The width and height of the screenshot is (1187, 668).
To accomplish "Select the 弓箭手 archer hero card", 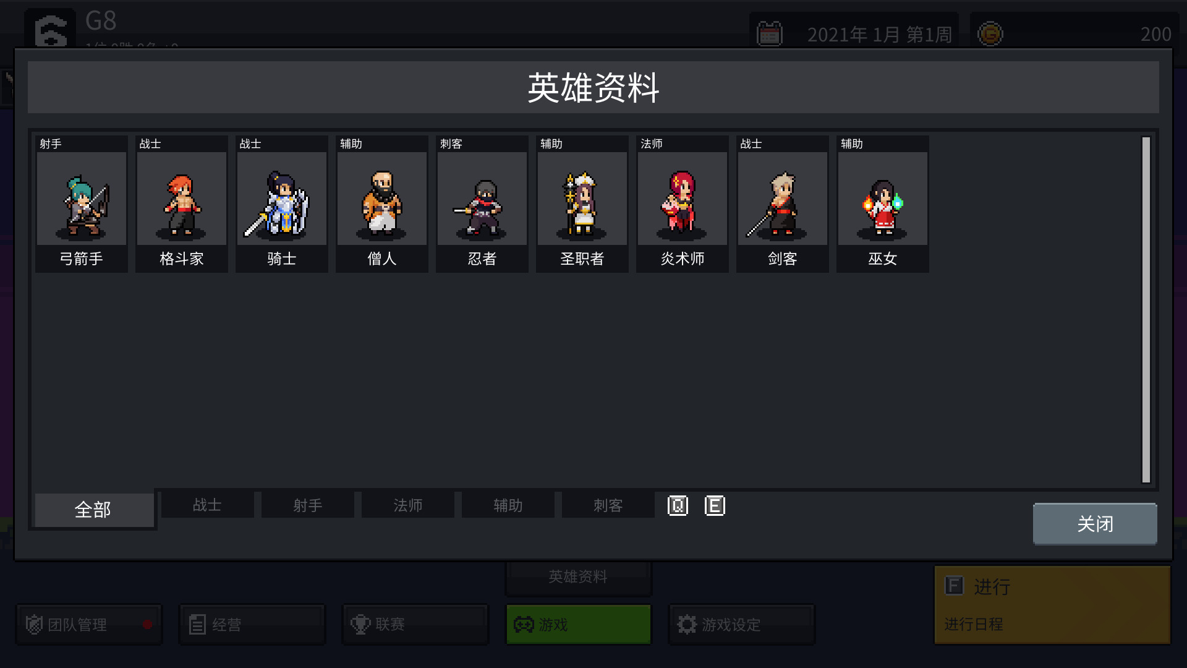I will (82, 204).
